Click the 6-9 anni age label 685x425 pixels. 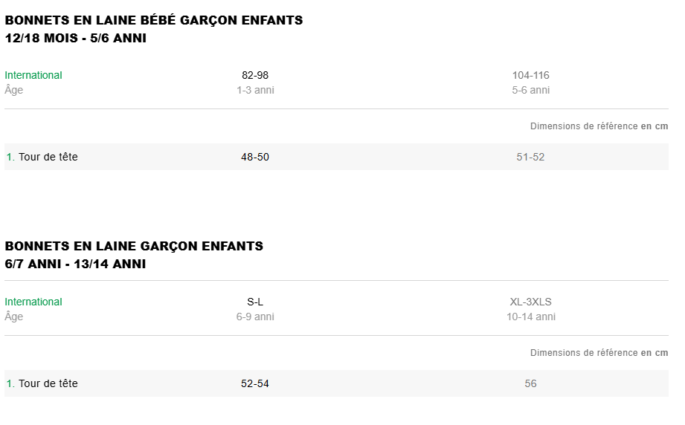pos(255,317)
